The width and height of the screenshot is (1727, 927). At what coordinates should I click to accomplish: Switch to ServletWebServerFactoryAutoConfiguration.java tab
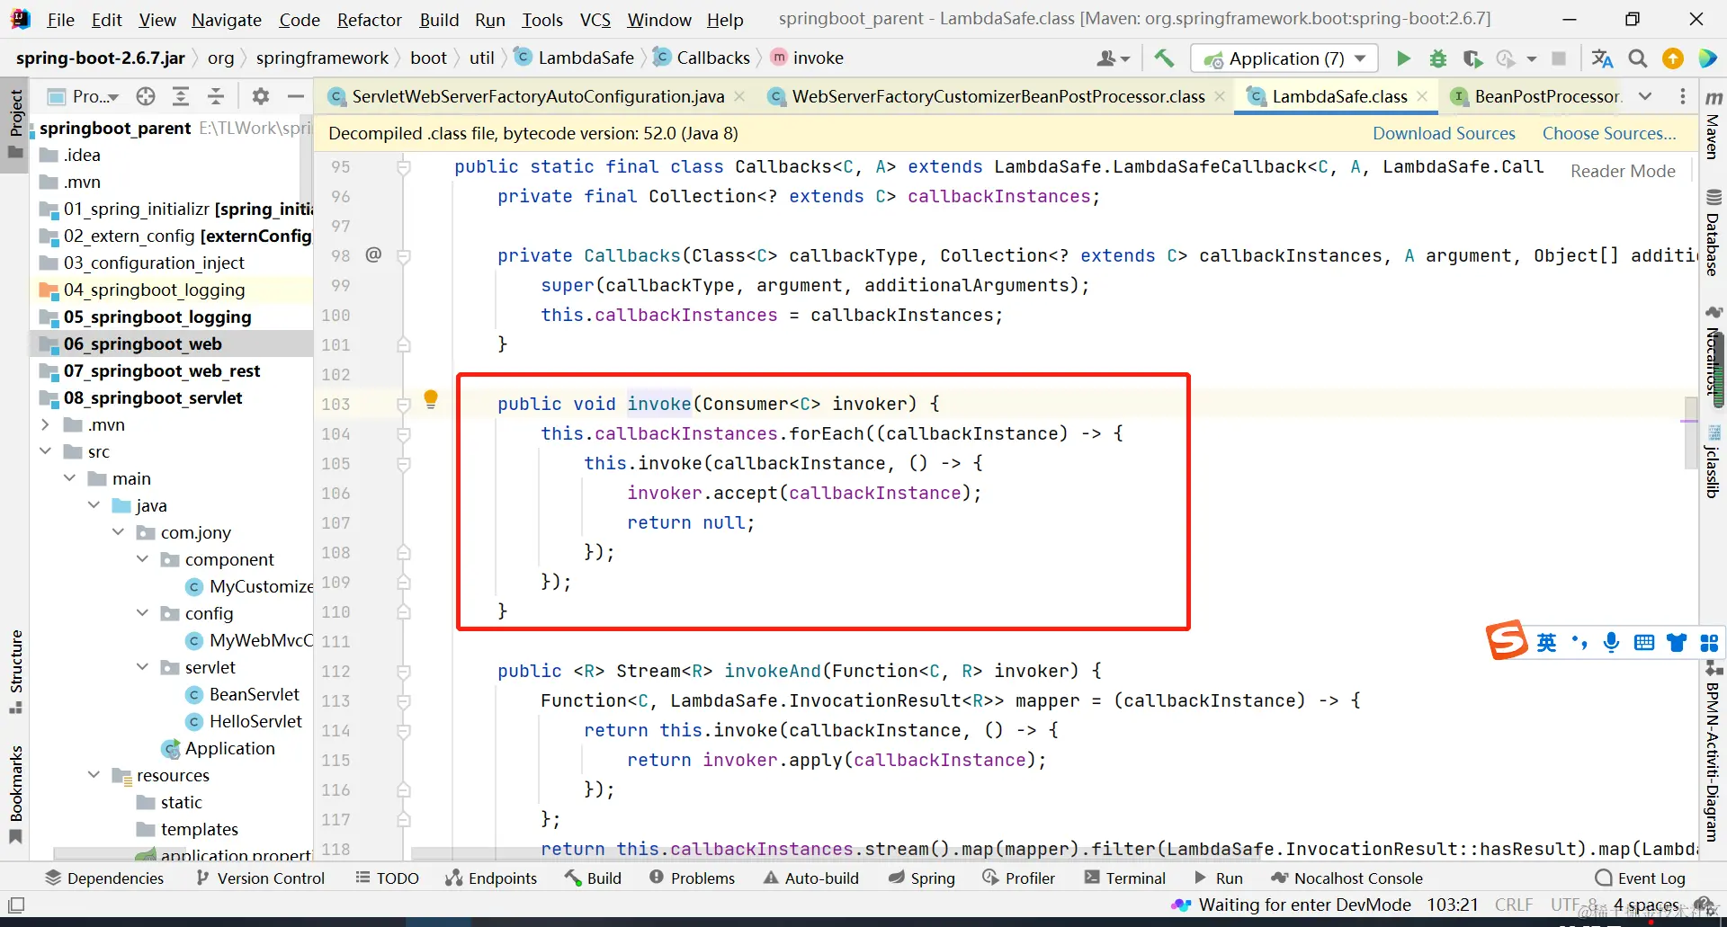click(537, 96)
